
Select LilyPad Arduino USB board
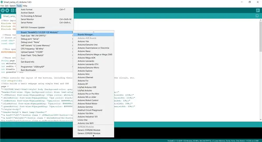[x=94, y=87]
